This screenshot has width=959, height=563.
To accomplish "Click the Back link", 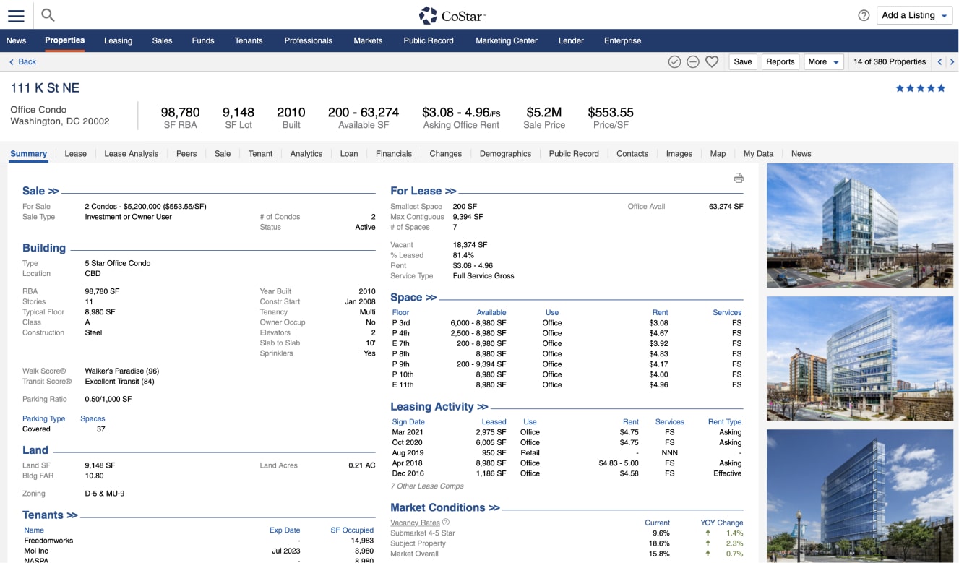I will click(x=22, y=62).
